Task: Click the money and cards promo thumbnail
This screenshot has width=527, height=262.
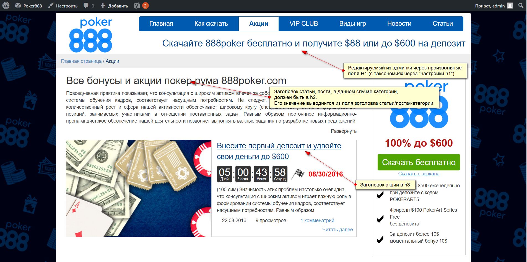Action: (x=139, y=188)
